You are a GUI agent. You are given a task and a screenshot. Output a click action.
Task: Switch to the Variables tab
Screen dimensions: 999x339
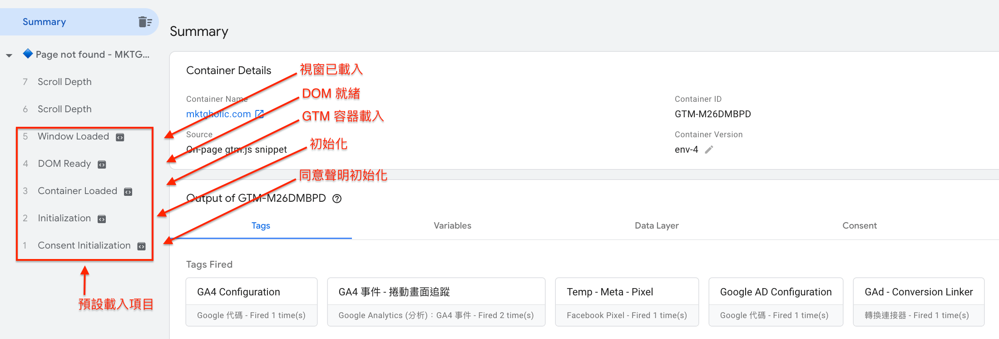click(452, 225)
